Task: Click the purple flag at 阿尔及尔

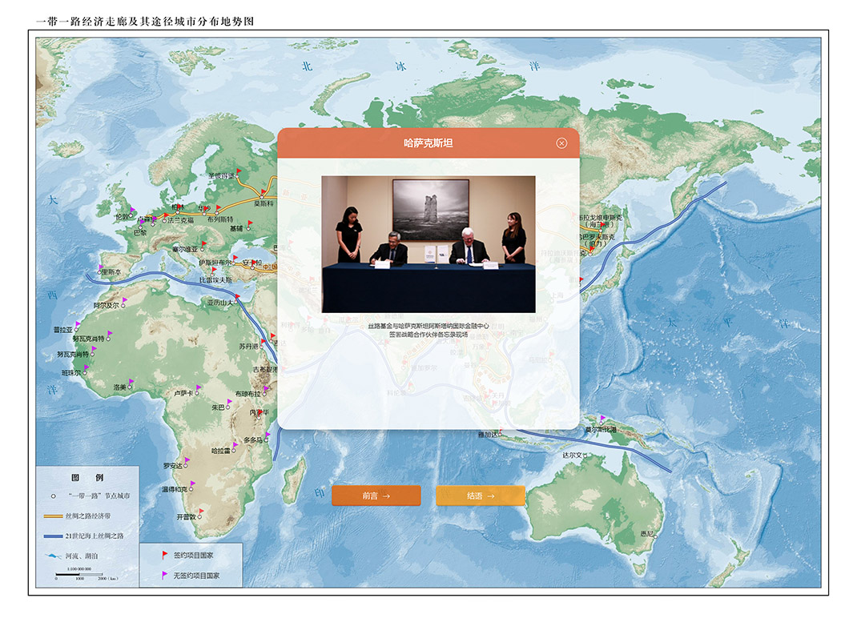Action: [x=126, y=300]
